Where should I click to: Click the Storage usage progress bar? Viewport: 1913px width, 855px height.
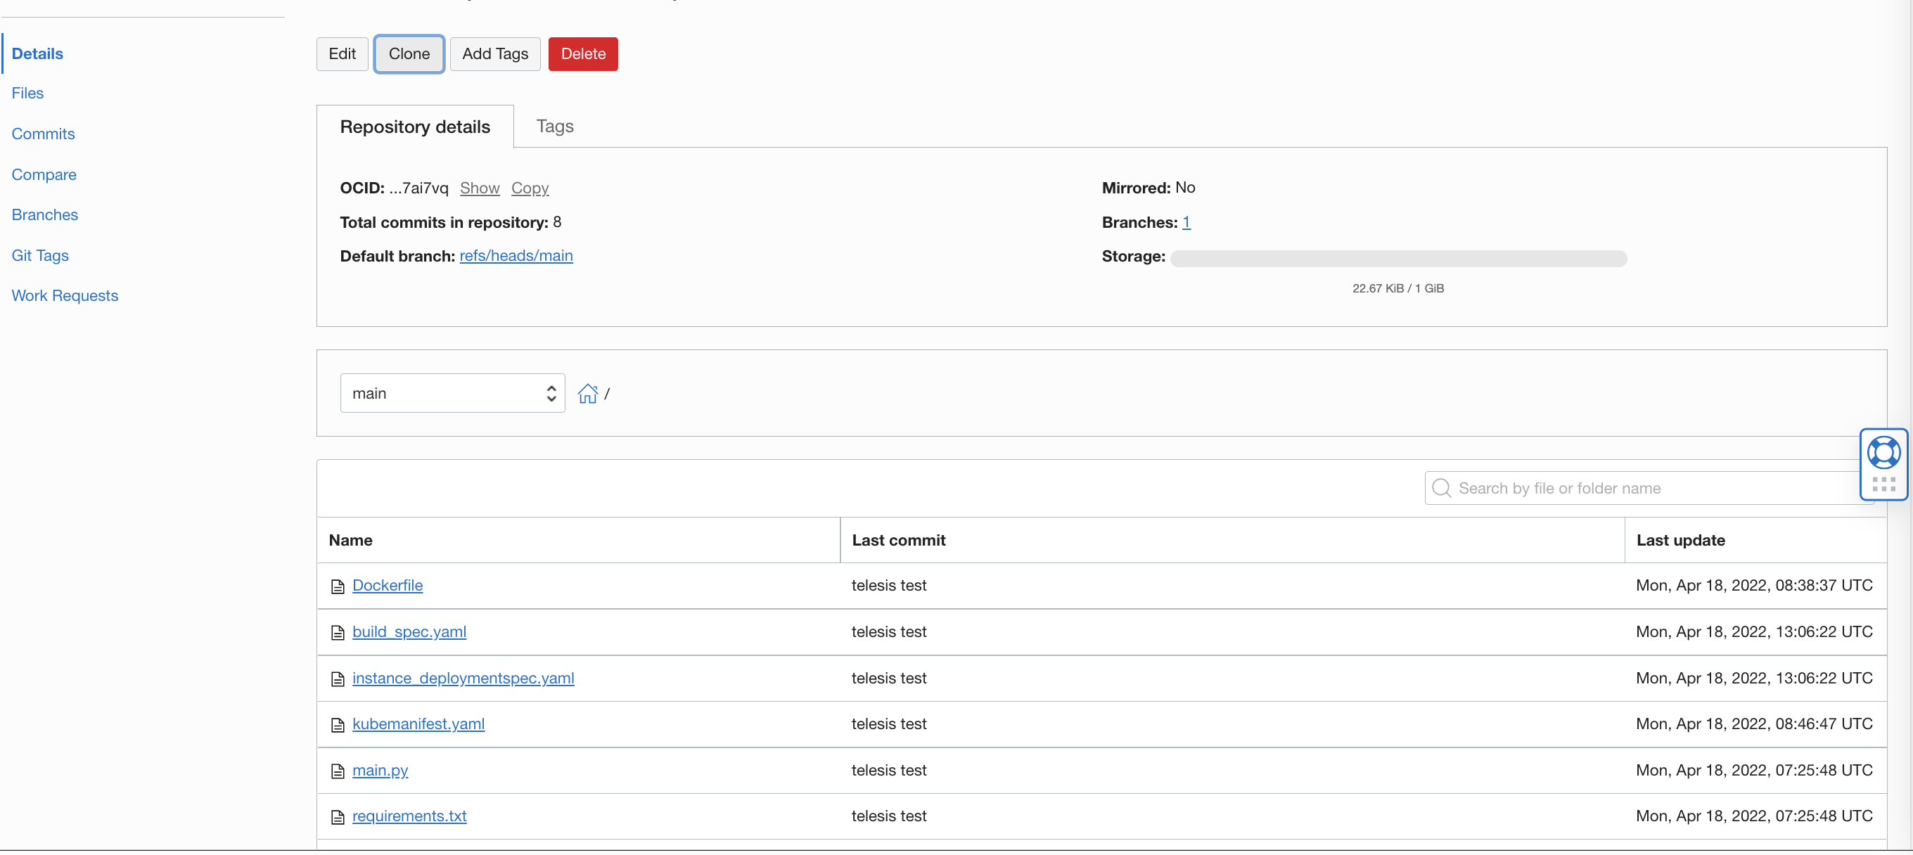tap(1397, 258)
